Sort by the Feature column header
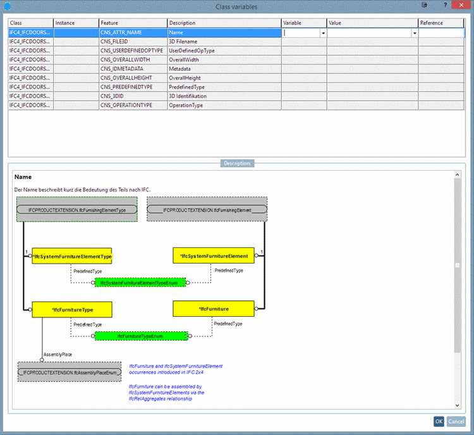Image resolution: width=474 pixels, height=435 pixels. tap(133, 23)
